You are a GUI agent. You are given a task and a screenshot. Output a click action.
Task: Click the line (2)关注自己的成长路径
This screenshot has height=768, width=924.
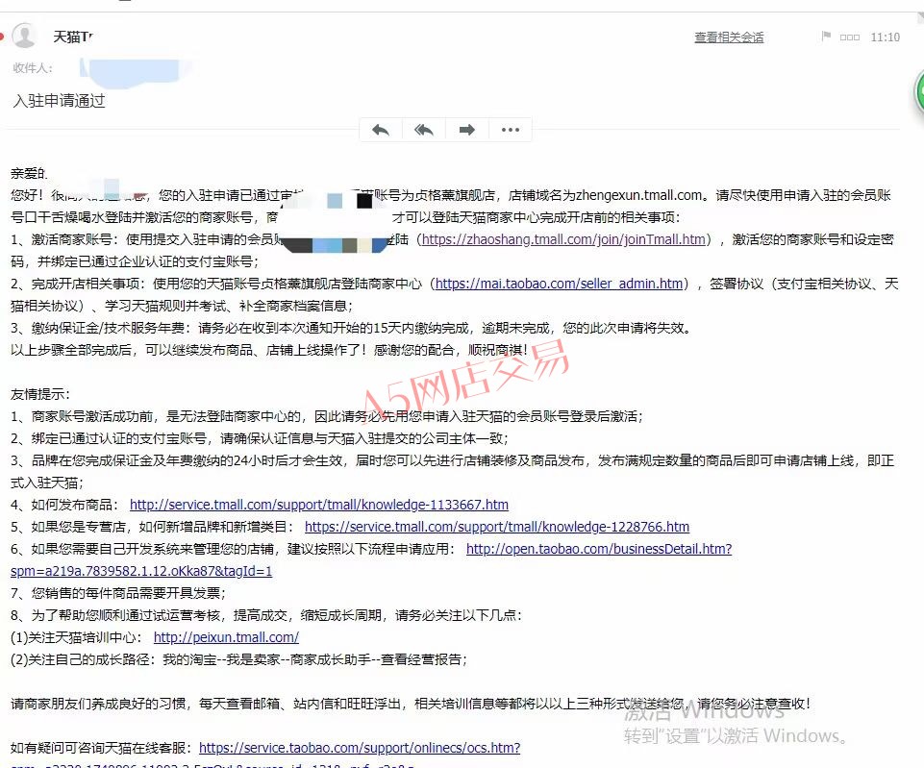238,659
